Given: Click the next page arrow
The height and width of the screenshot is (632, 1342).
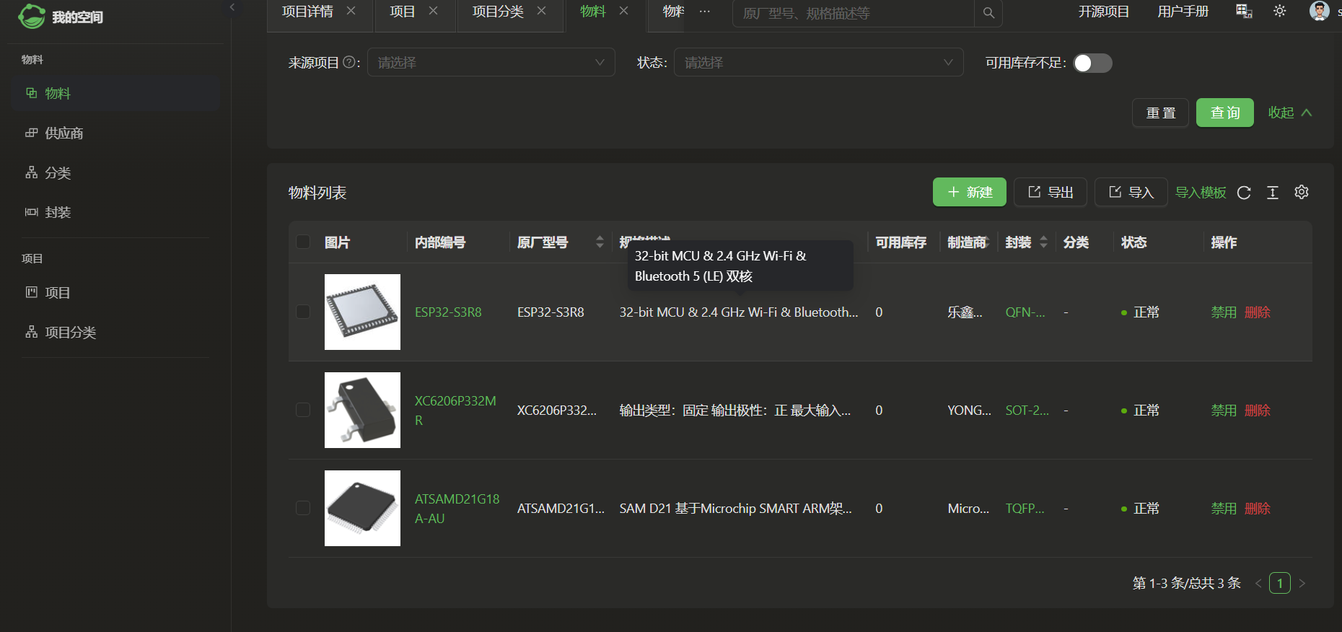Looking at the screenshot, I should (x=1302, y=583).
